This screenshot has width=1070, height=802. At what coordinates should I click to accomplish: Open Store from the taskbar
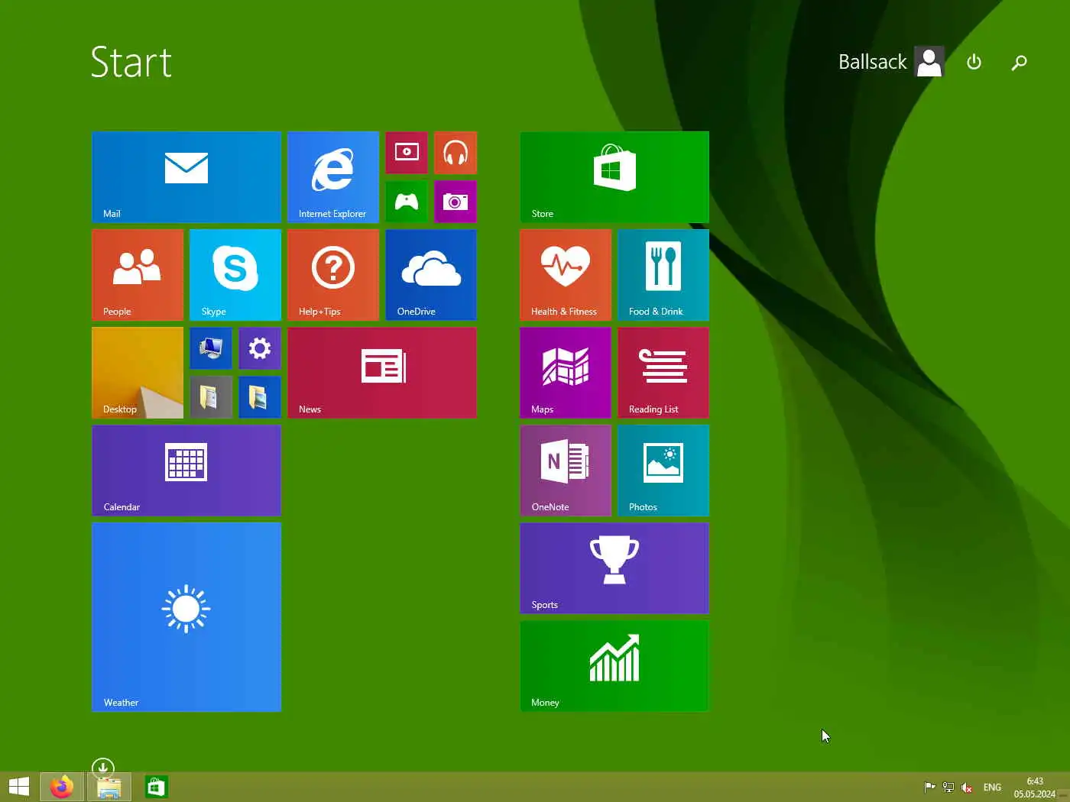click(157, 787)
